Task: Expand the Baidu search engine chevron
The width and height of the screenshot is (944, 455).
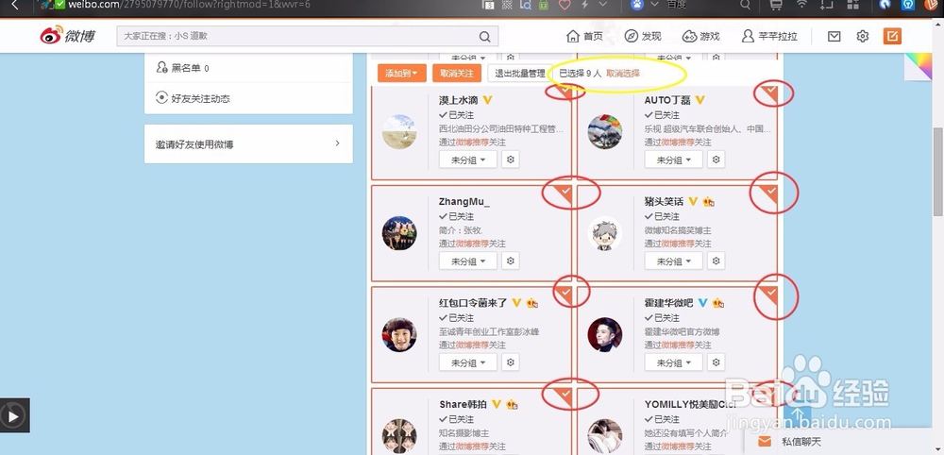Action: [x=654, y=5]
